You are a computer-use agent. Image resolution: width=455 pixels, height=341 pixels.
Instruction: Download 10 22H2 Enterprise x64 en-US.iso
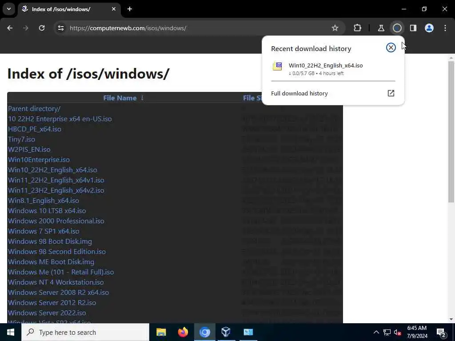coord(60,119)
